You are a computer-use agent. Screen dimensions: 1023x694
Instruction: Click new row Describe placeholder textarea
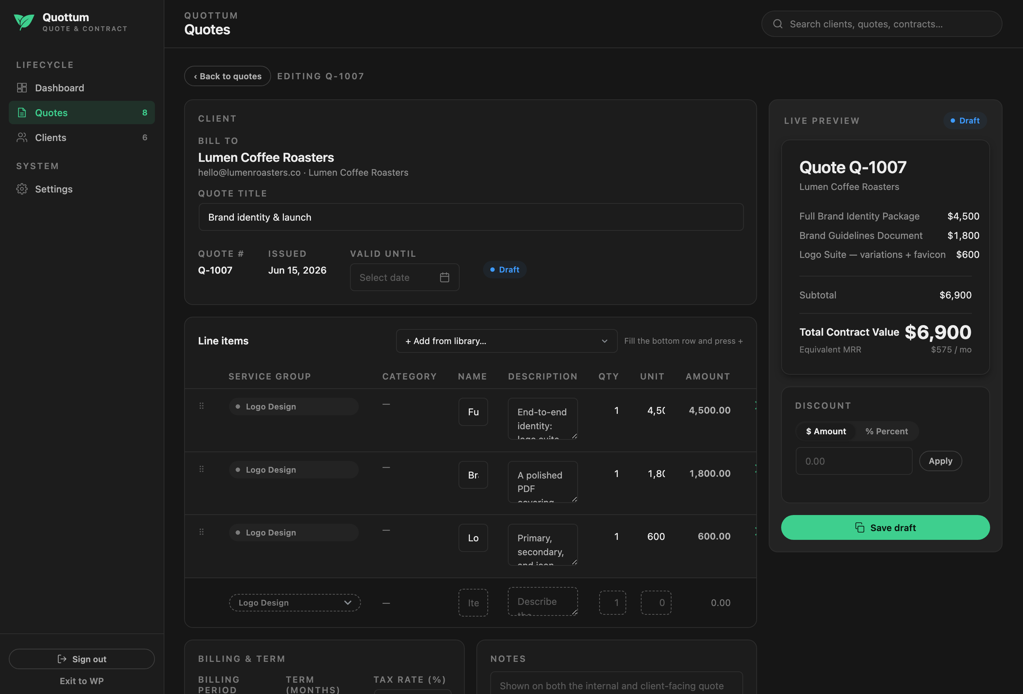543,601
